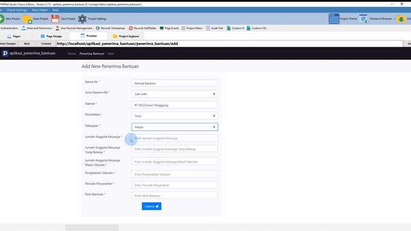Open Audit Trail settings
Image resolution: width=411 pixels, height=231 pixels.
pos(214,28)
